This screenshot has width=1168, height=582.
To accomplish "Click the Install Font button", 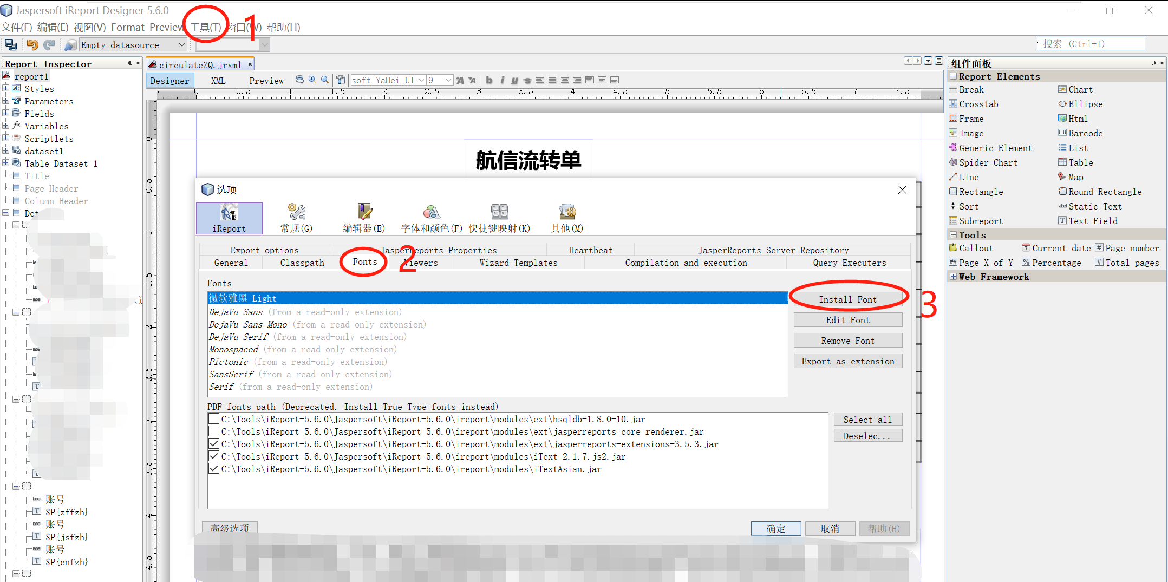I will coord(848,299).
